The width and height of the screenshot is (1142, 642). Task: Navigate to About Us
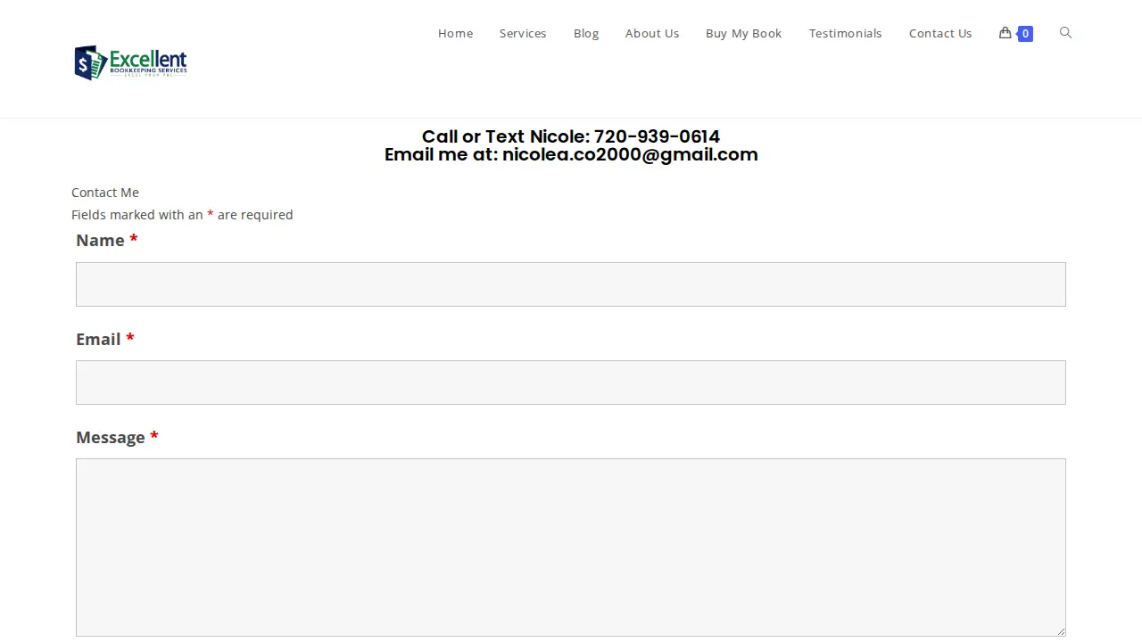point(652,33)
